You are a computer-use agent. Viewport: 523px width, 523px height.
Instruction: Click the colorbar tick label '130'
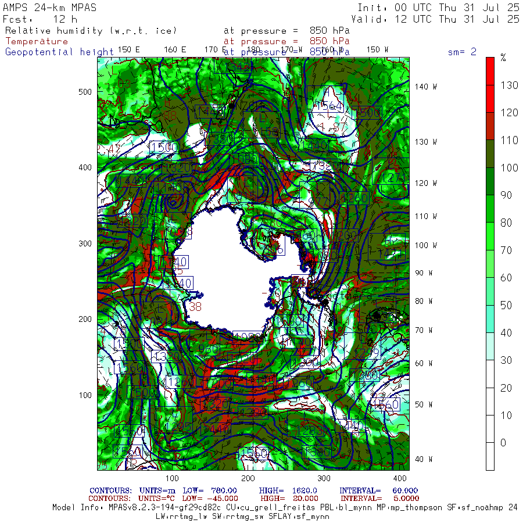(x=509, y=85)
